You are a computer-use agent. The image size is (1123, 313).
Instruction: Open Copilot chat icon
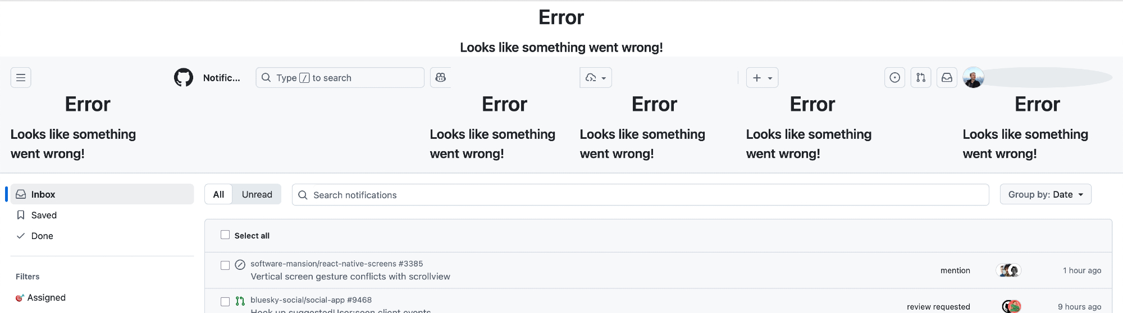441,78
